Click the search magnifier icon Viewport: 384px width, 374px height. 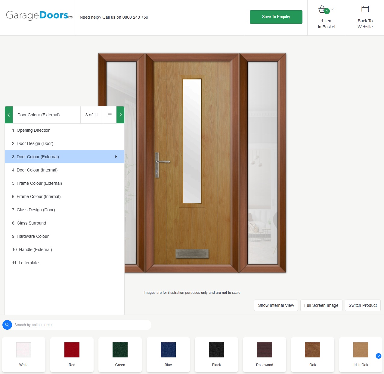[7, 325]
